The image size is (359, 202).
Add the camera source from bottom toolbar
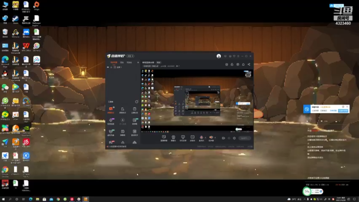[174, 138]
